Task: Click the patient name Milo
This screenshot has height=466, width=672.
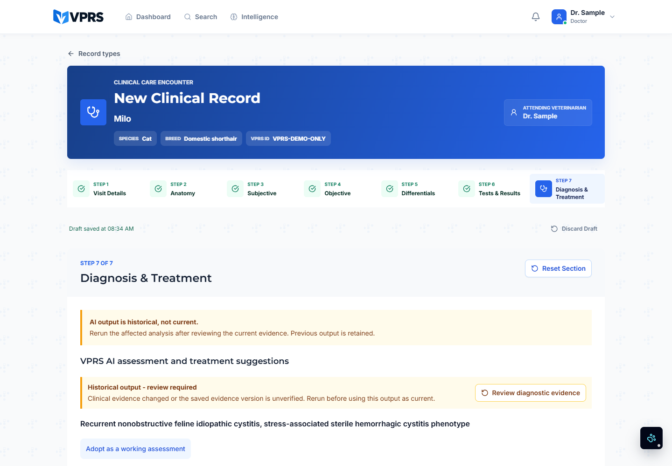Action: click(x=122, y=119)
